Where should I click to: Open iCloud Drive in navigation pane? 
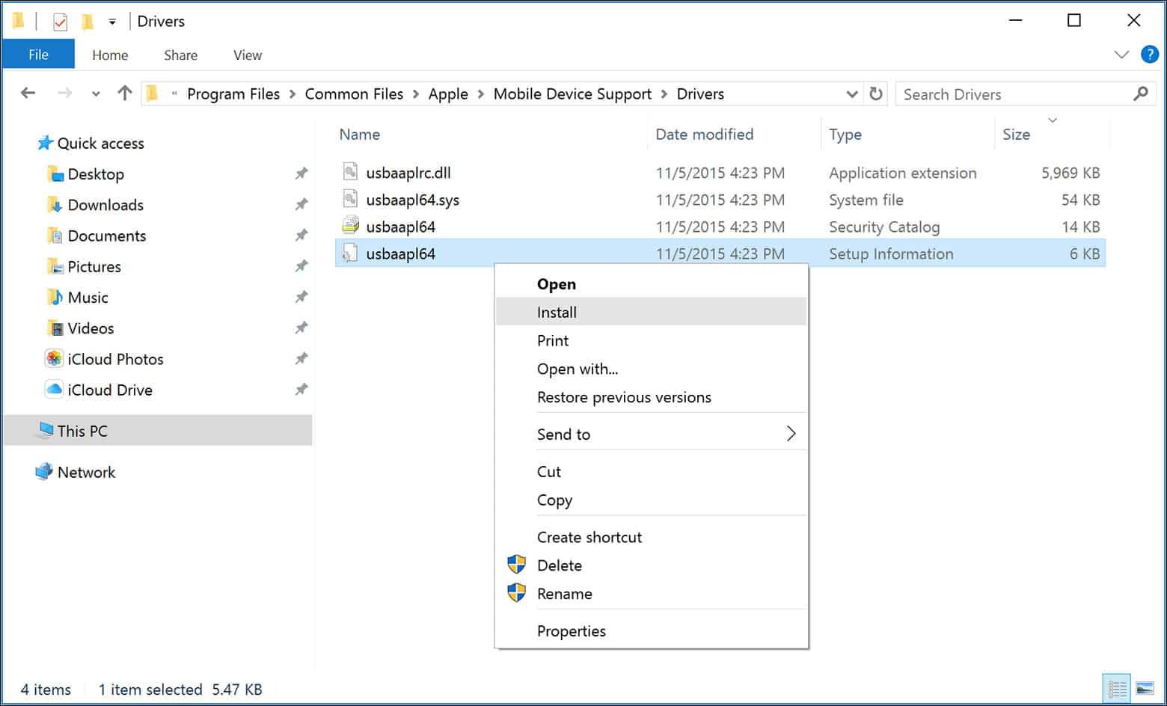110,390
